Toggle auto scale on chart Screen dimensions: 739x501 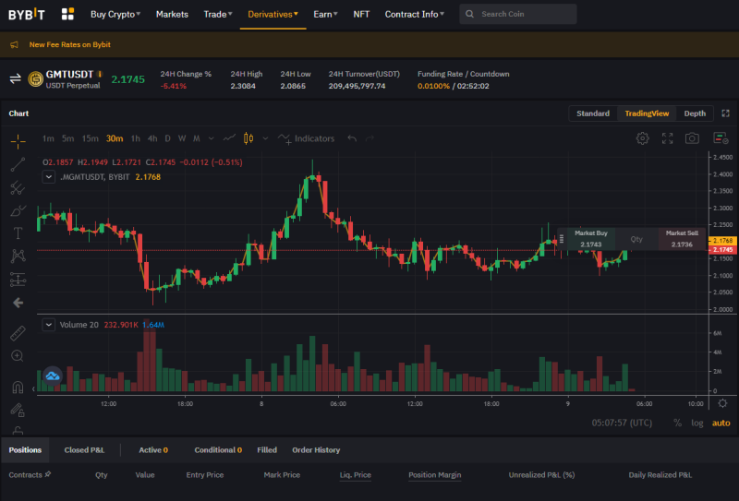click(x=721, y=423)
